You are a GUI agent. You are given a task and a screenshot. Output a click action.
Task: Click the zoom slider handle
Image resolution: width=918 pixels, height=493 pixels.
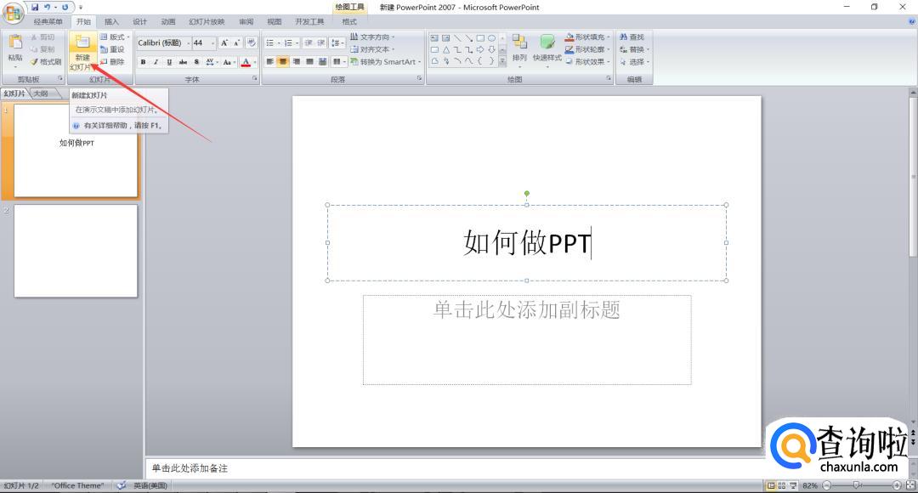[857, 485]
